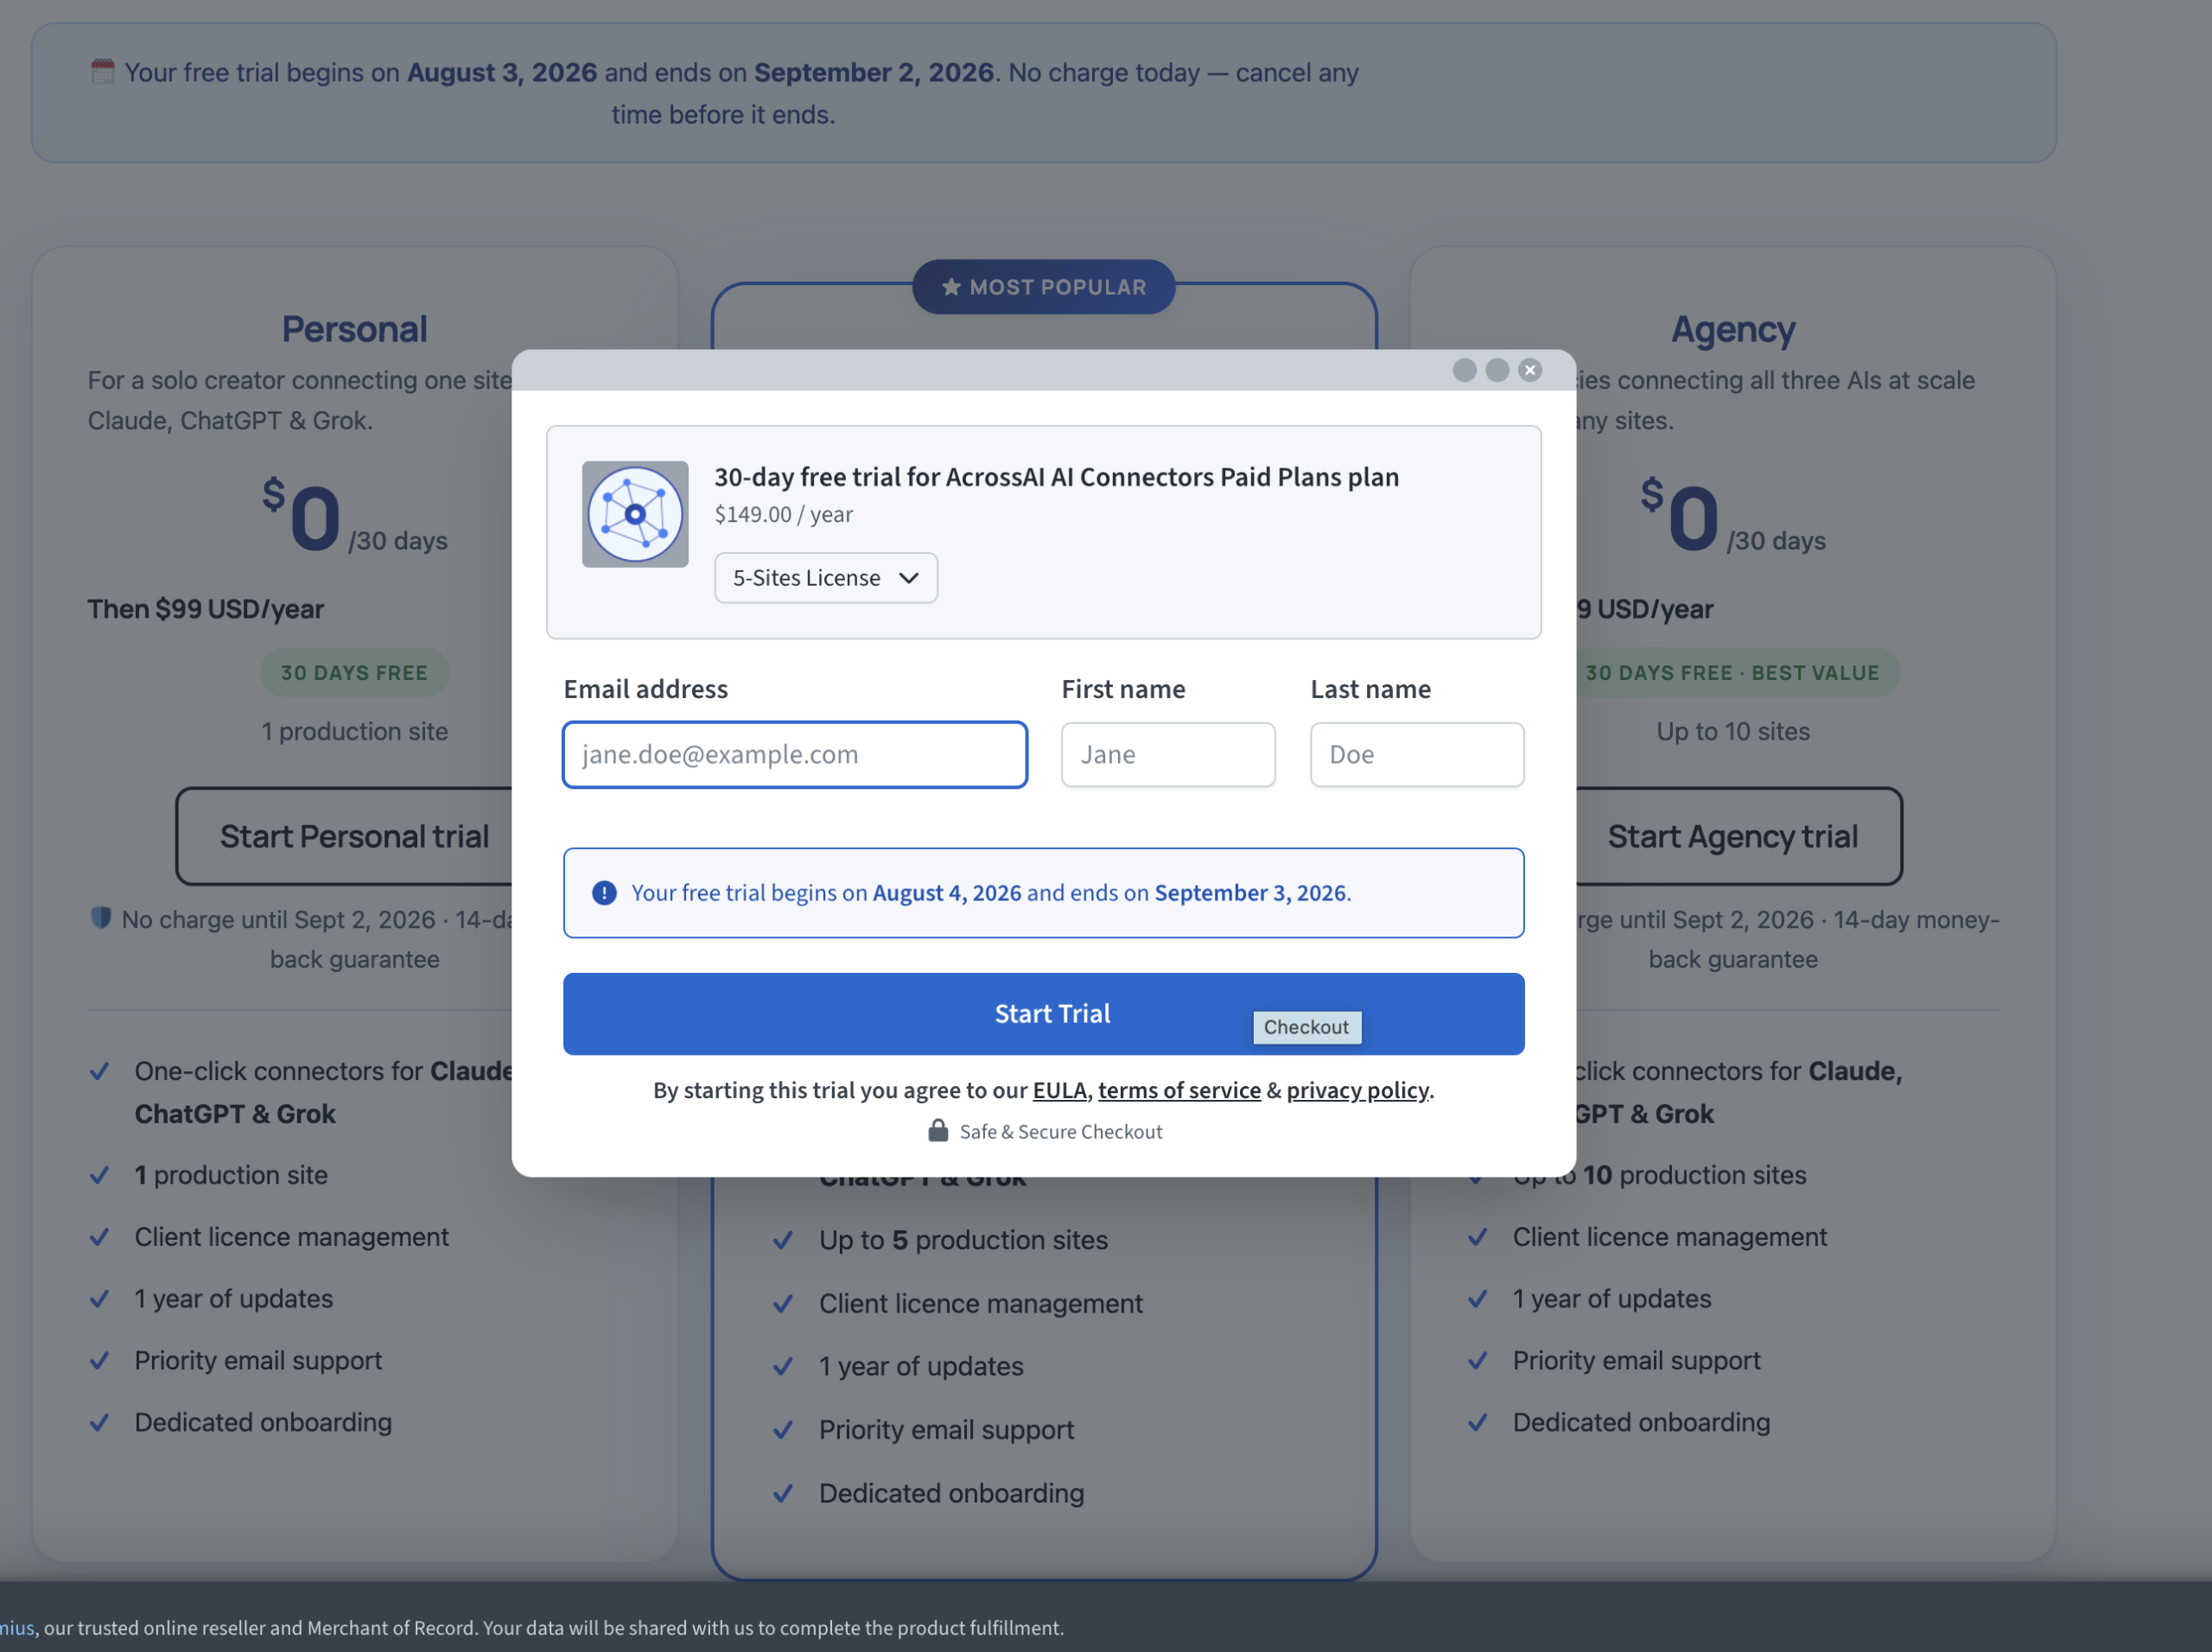Click 'Then $99 USD/year' text
This screenshot has height=1652, width=2212.
pyautogui.click(x=206, y=609)
